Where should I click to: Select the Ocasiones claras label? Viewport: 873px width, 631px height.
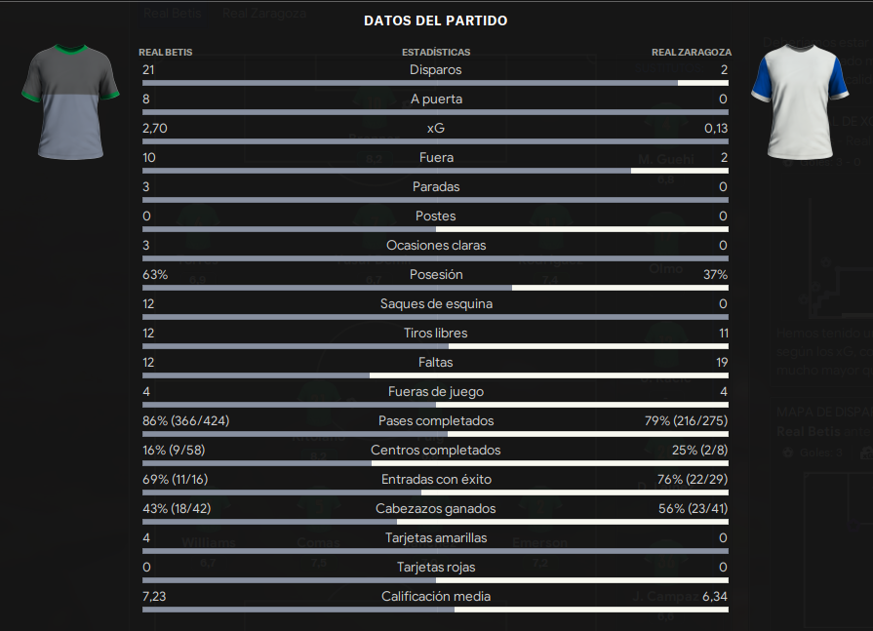[x=436, y=246]
